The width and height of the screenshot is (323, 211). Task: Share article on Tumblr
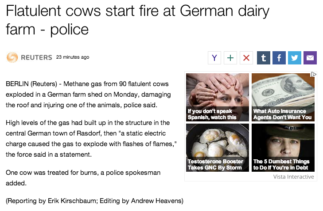[x=264, y=58]
